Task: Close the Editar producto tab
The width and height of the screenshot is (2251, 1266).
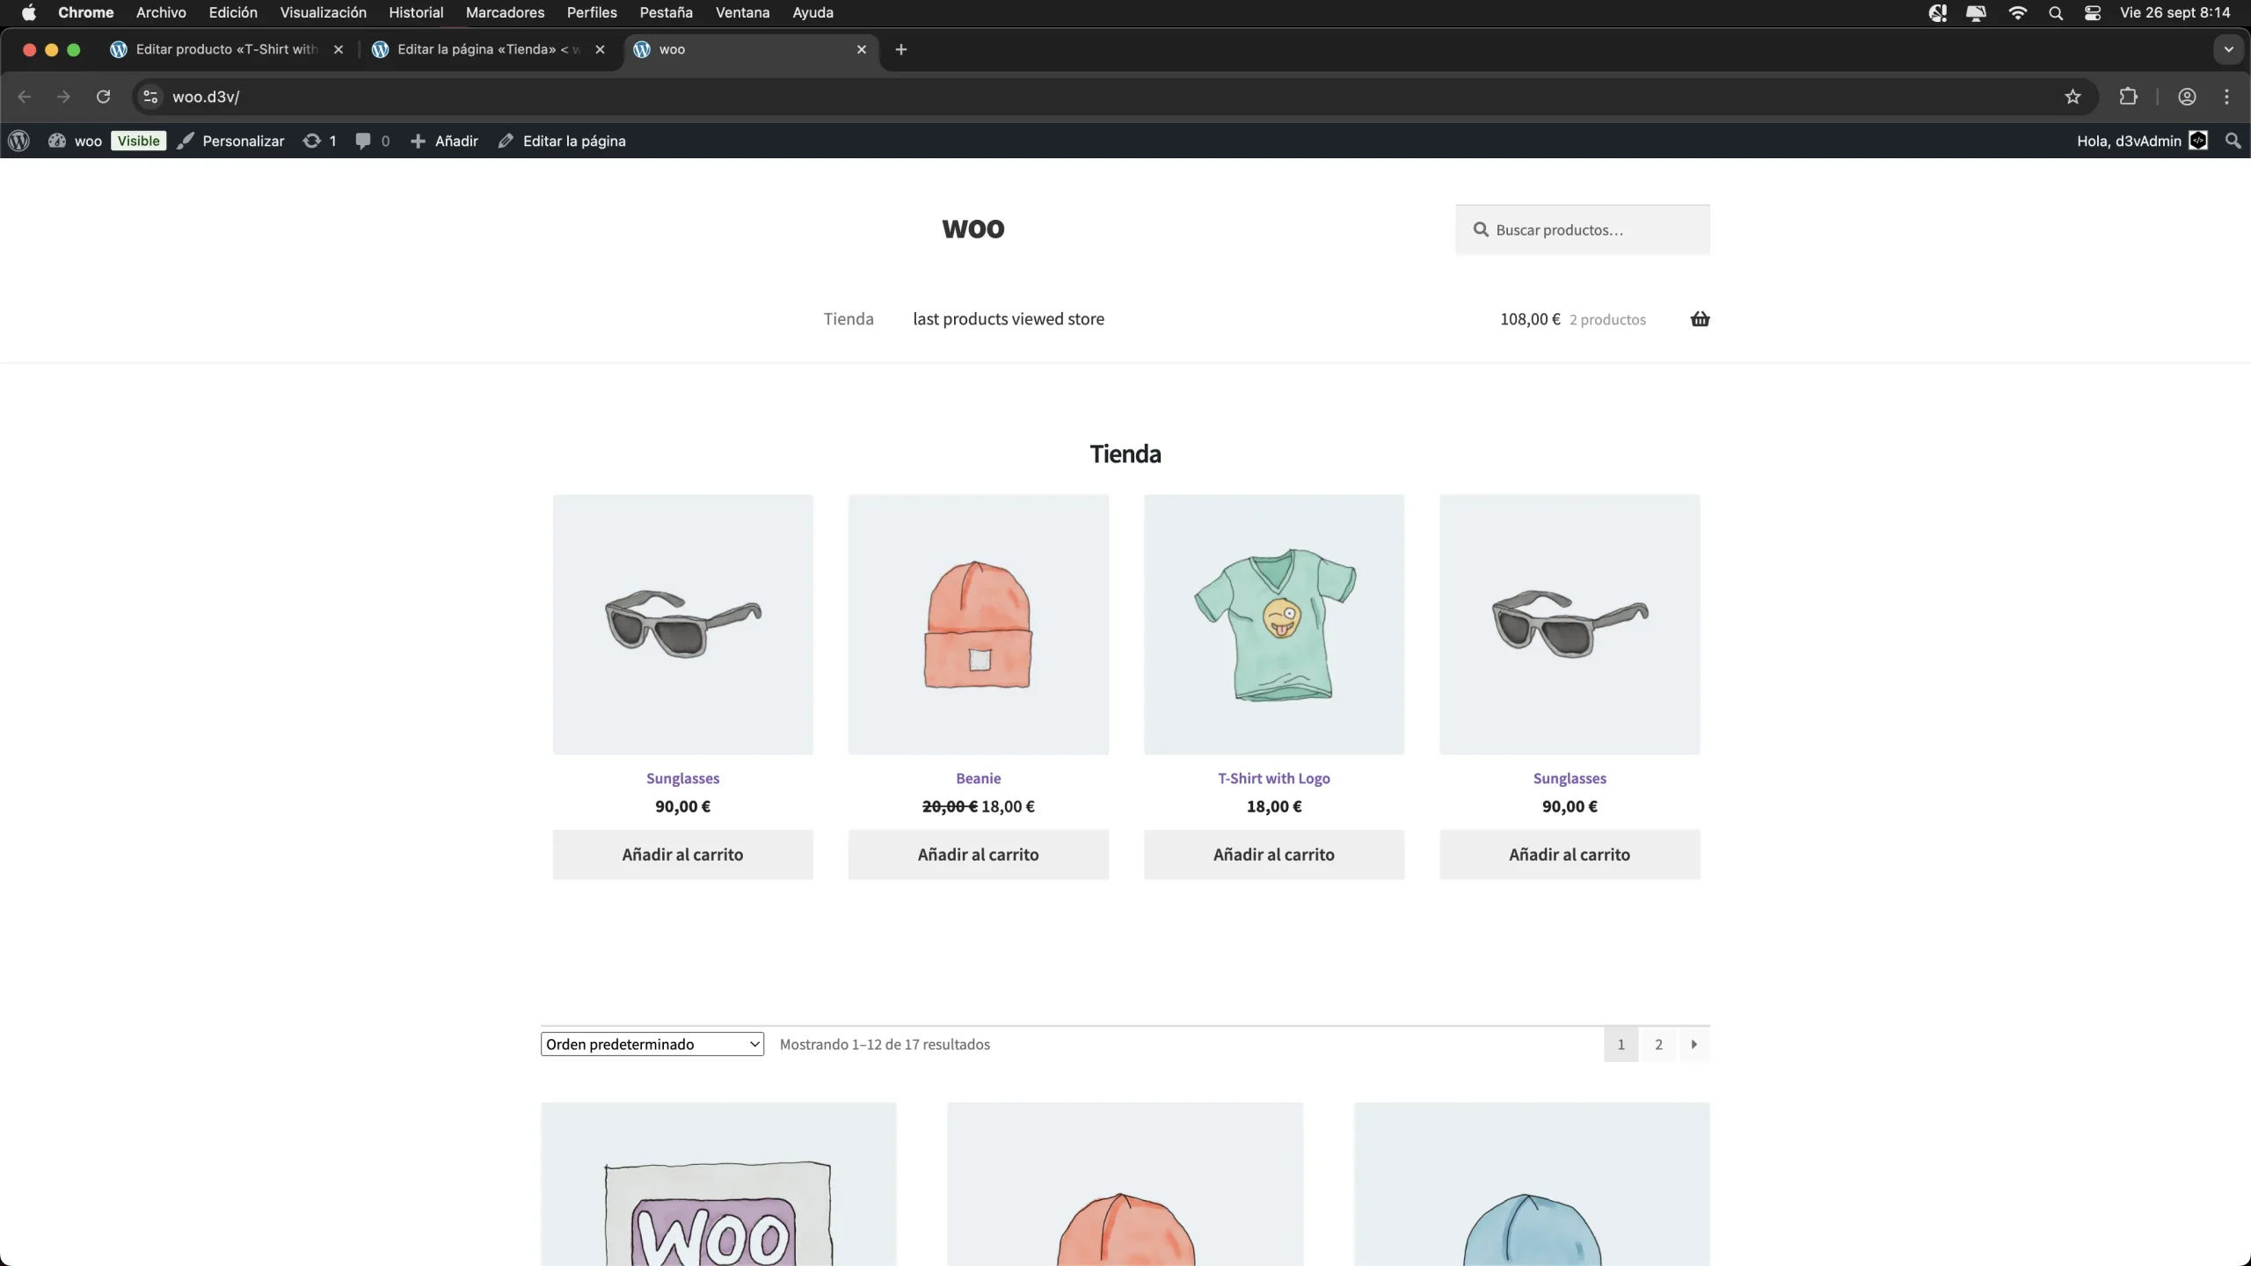Action: pos(339,49)
